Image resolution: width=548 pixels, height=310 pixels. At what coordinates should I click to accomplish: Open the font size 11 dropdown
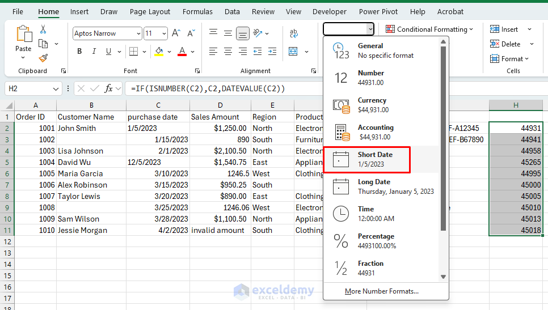pyautogui.click(x=164, y=33)
